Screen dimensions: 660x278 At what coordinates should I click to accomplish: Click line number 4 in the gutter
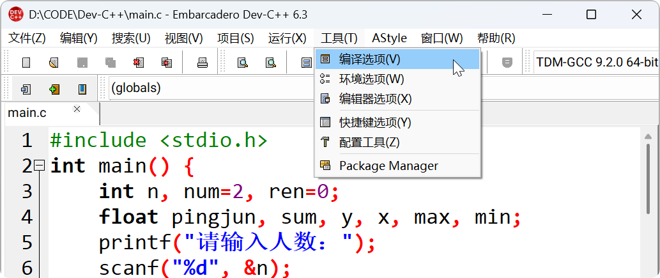(x=27, y=217)
